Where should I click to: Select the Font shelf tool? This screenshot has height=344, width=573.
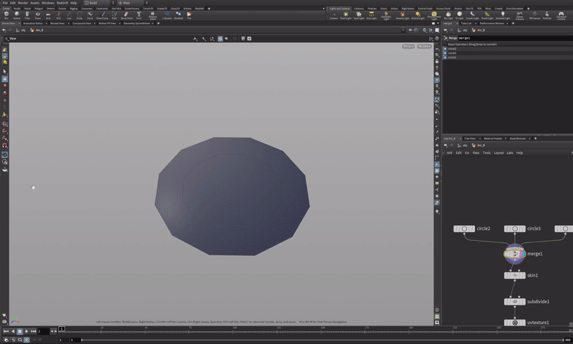pos(138,15)
